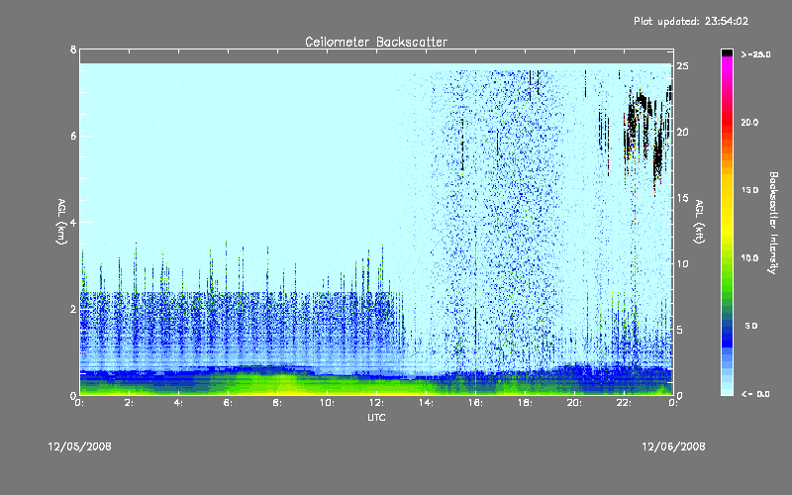The width and height of the screenshot is (792, 495).
Task: Click the "18:" UTC hour tick label
Action: click(x=526, y=403)
